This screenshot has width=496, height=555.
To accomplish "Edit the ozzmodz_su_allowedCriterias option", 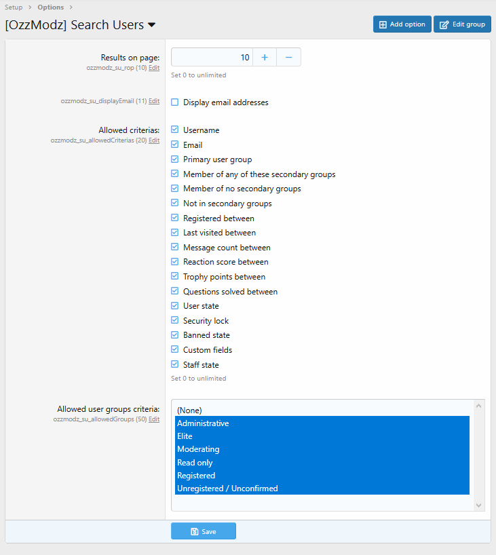I will [x=154, y=140].
